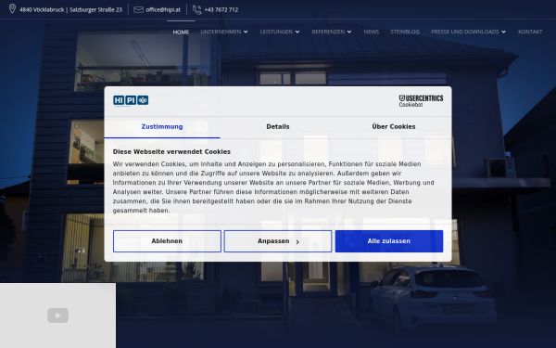Open the Referenzen menu item
Viewport: 556px width, 348px height.
click(328, 32)
